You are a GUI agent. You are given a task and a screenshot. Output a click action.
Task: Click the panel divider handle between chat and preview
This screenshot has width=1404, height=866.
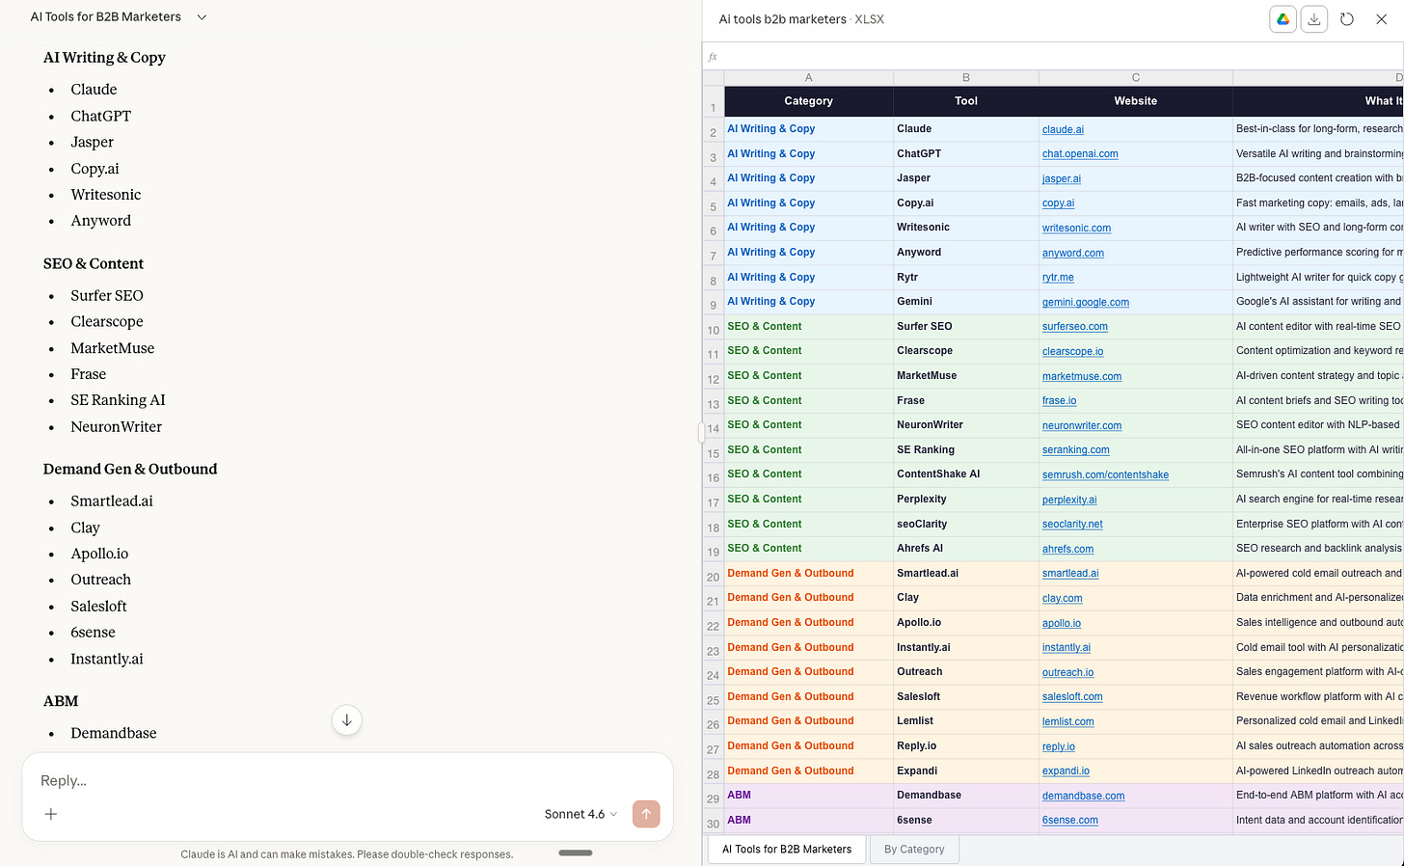[x=702, y=433]
